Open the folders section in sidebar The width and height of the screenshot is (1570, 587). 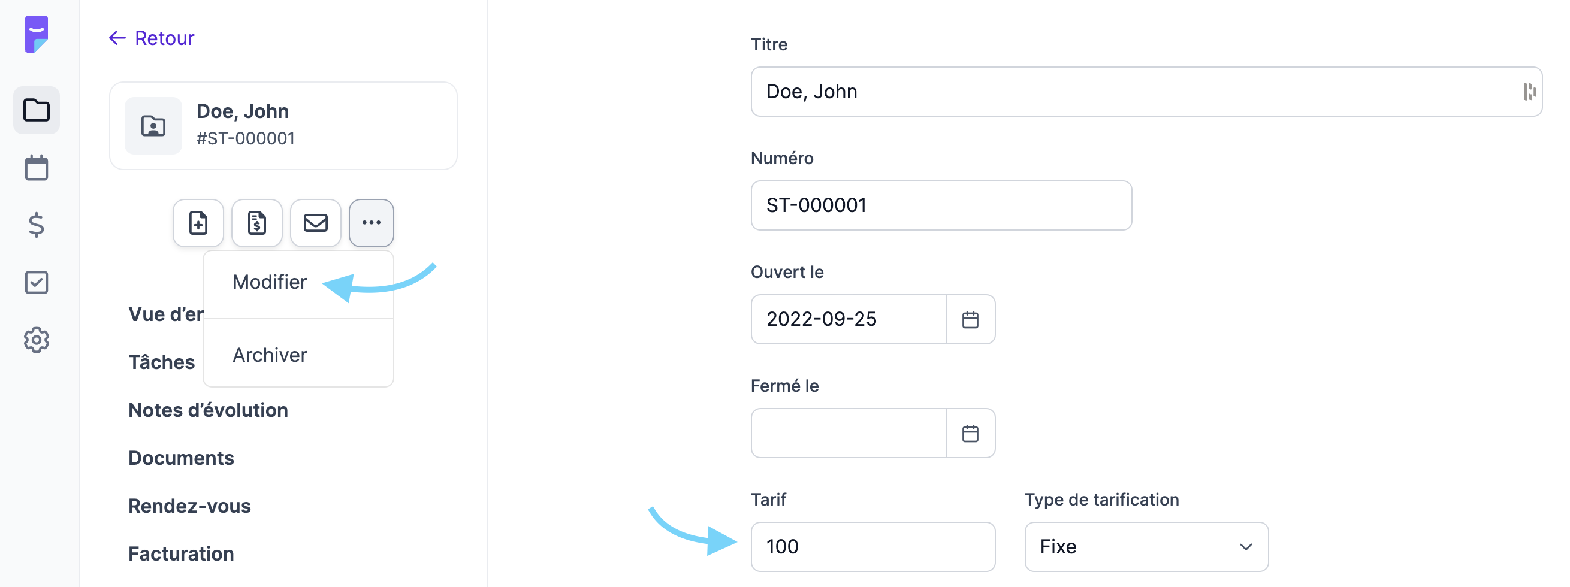pyautogui.click(x=37, y=110)
